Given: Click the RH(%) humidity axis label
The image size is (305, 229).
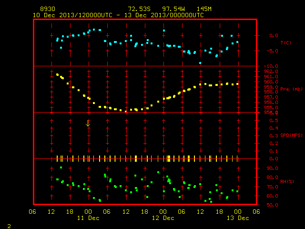Looking at the screenshot, I should (287, 181).
